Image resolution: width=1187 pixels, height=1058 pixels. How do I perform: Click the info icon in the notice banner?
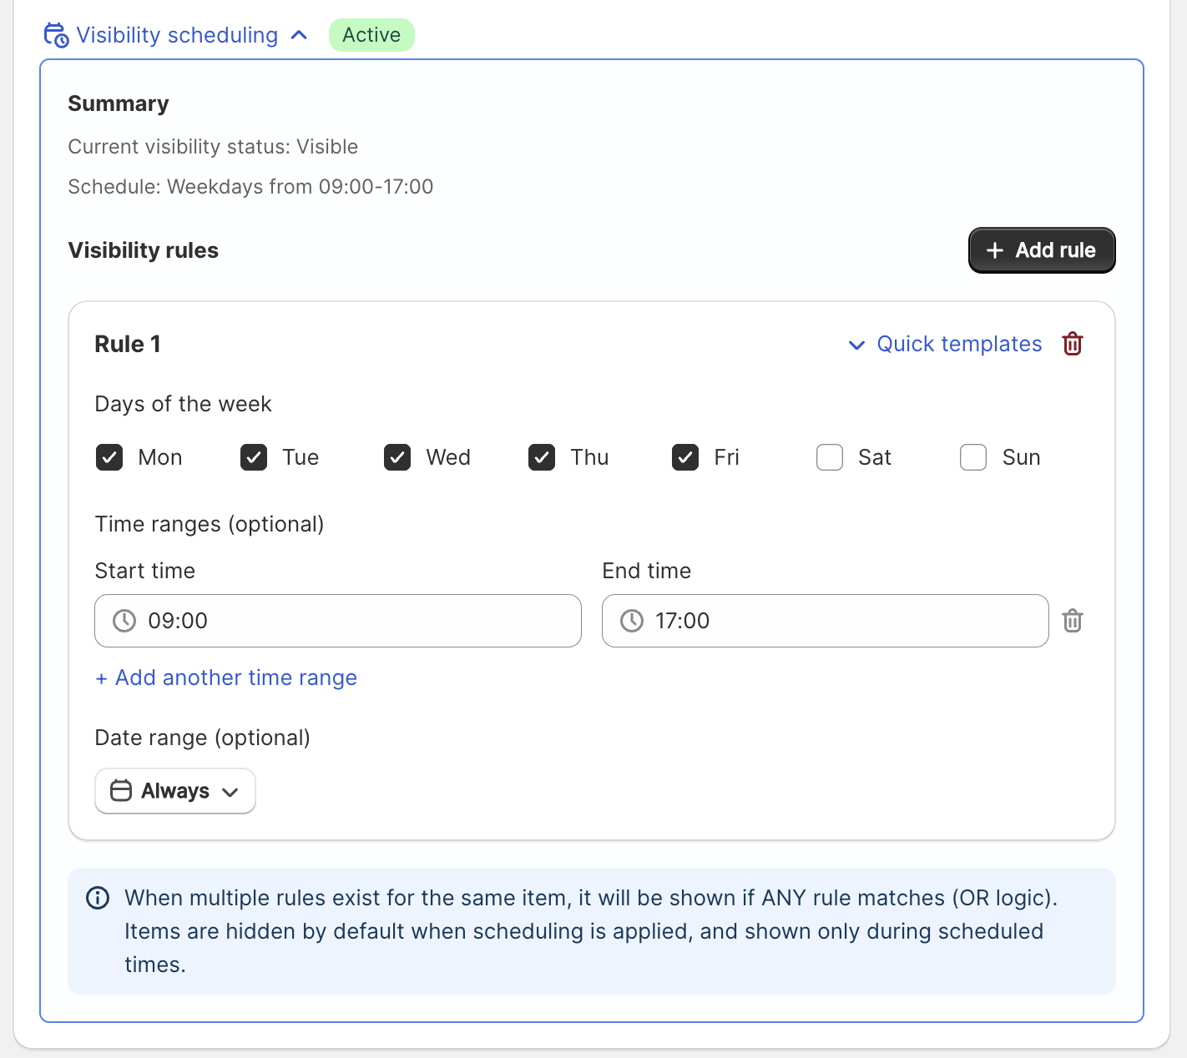98,898
